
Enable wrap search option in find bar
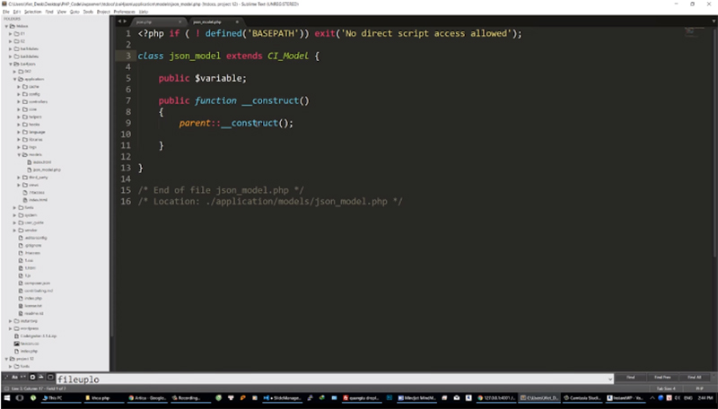click(x=32, y=378)
